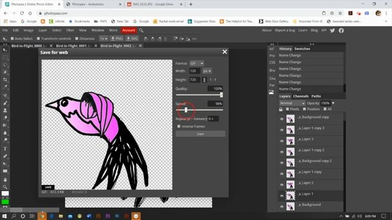Screen dimensions: 392x220
Task: Hide the _a_Layer 1 copy 3 layer
Action: point(282,130)
